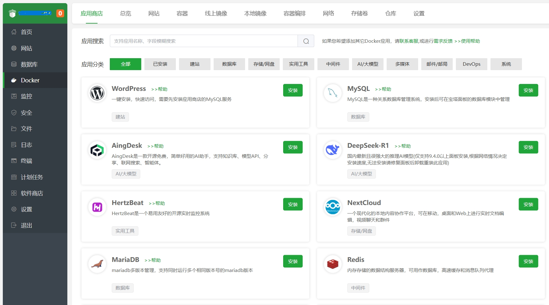
Task: Switch to the 本地镜像 tab
Action: point(255,14)
